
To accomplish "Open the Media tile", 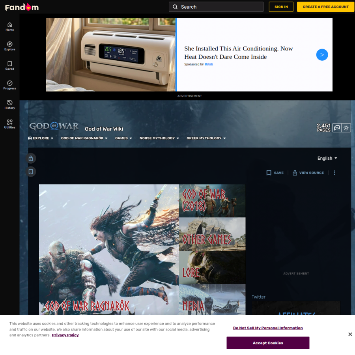I will tap(212, 299).
